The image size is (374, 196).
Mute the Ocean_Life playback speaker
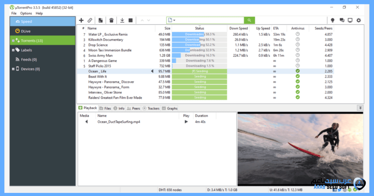click(x=152, y=71)
